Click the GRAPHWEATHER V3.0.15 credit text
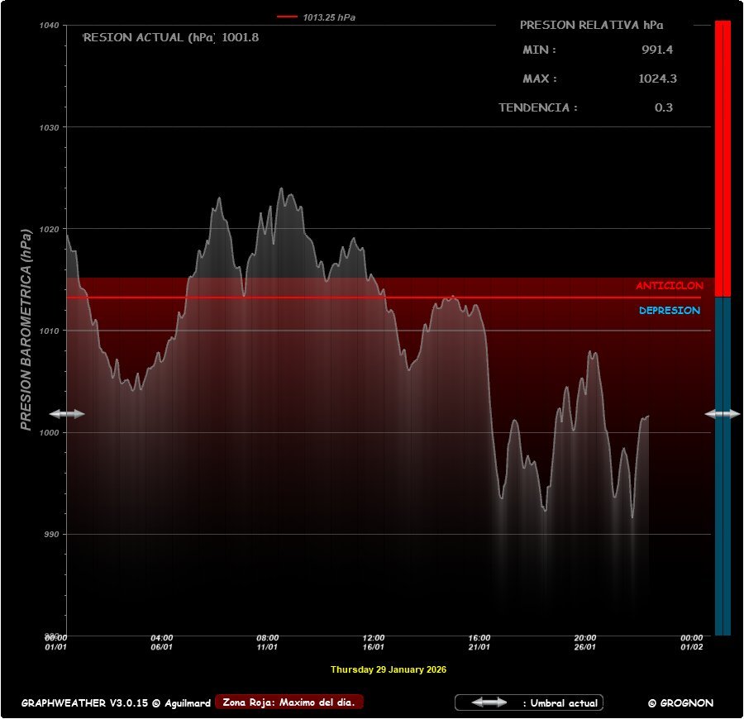Screen dimensions: 744x719 114,703
